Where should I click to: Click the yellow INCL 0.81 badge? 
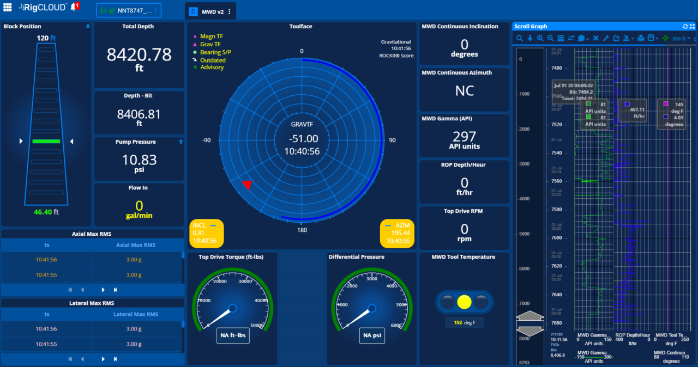click(x=206, y=233)
